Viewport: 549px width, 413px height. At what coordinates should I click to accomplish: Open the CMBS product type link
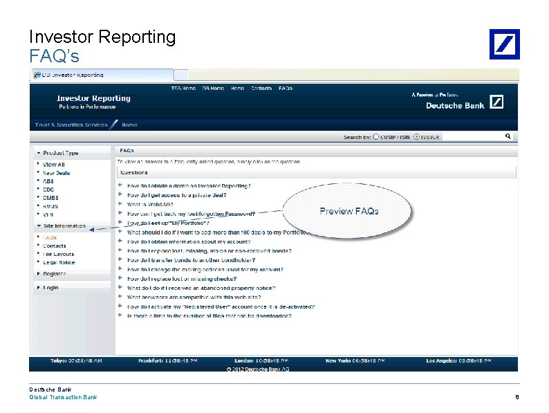click(x=50, y=198)
